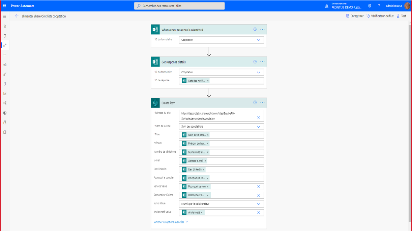Collapse the Create item card header
The image size is (412, 231).
click(x=209, y=103)
